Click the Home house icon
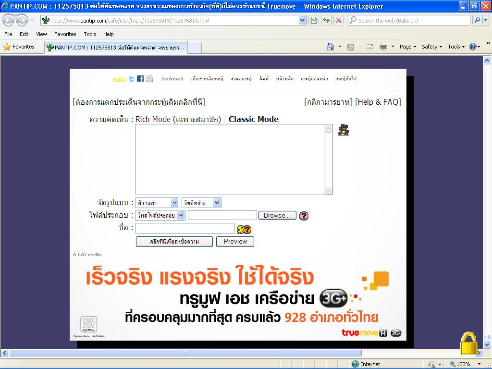 [331, 47]
